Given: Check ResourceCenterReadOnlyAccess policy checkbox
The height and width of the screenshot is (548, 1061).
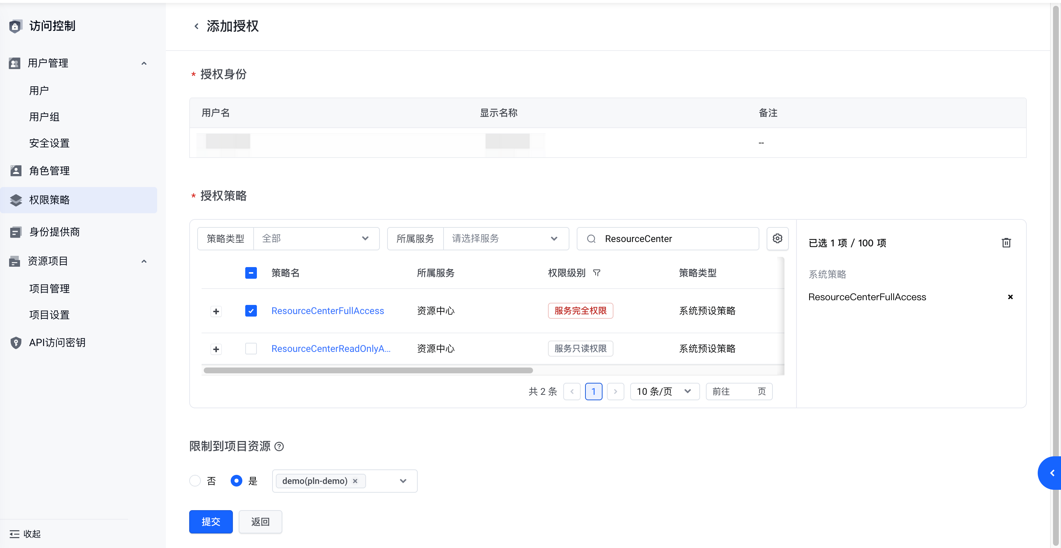Looking at the screenshot, I should coord(251,349).
